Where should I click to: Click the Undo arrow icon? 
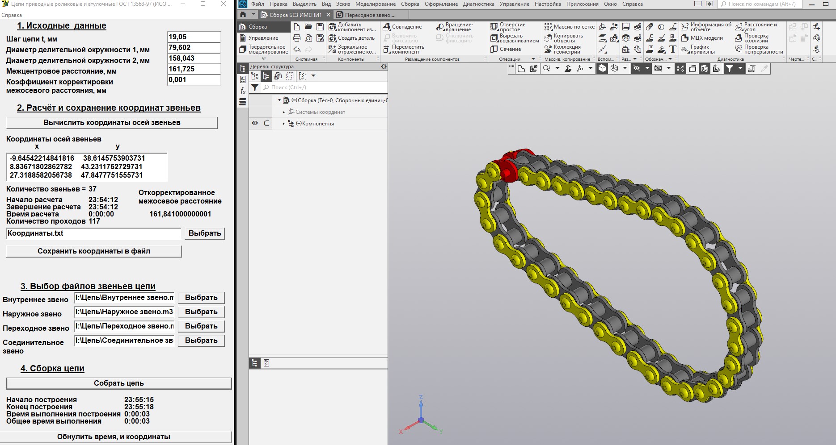point(297,49)
